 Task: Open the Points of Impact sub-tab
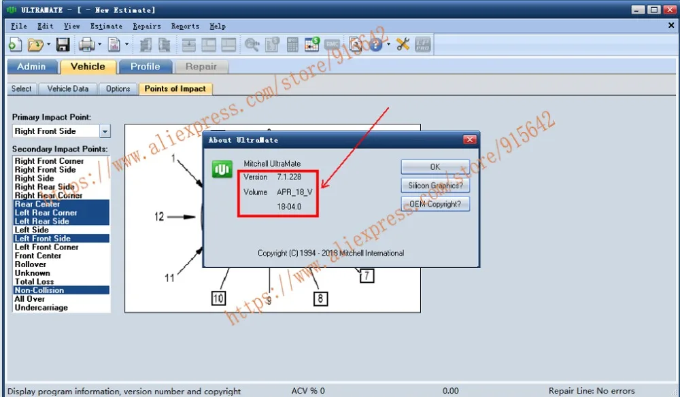click(x=175, y=89)
